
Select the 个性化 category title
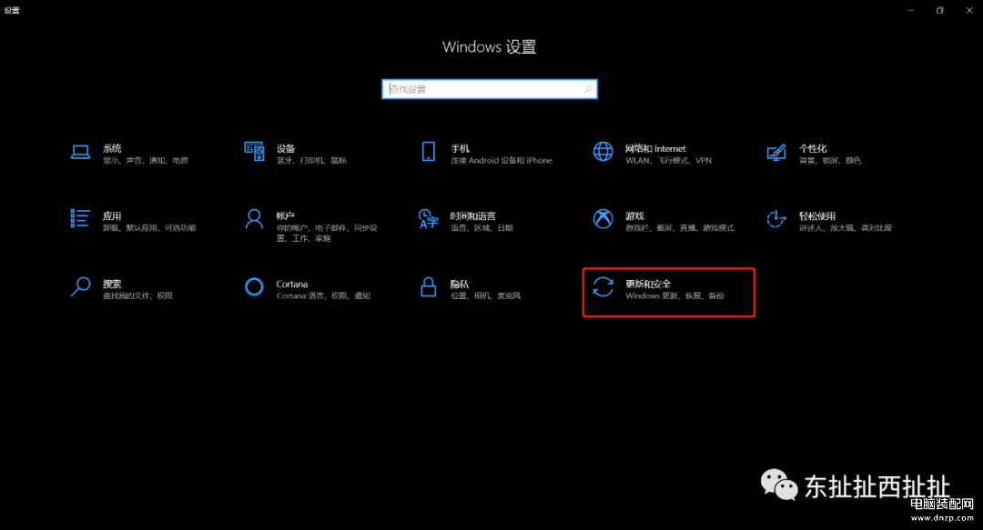click(x=813, y=148)
